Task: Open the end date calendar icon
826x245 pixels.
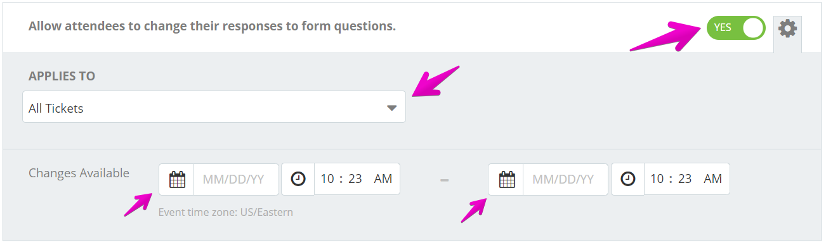Action: (x=506, y=179)
